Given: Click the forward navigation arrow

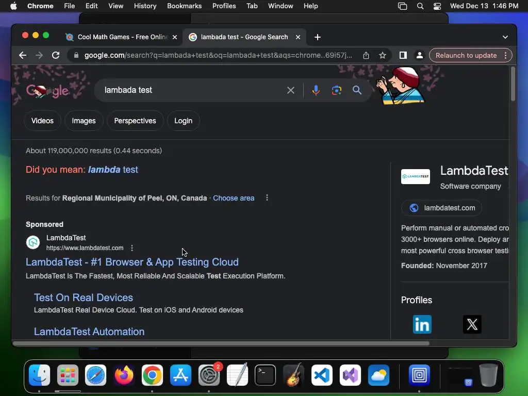Looking at the screenshot, I should point(39,55).
